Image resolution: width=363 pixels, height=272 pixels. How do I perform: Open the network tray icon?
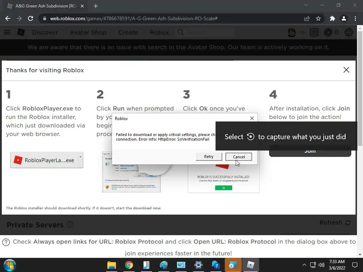pos(313,265)
